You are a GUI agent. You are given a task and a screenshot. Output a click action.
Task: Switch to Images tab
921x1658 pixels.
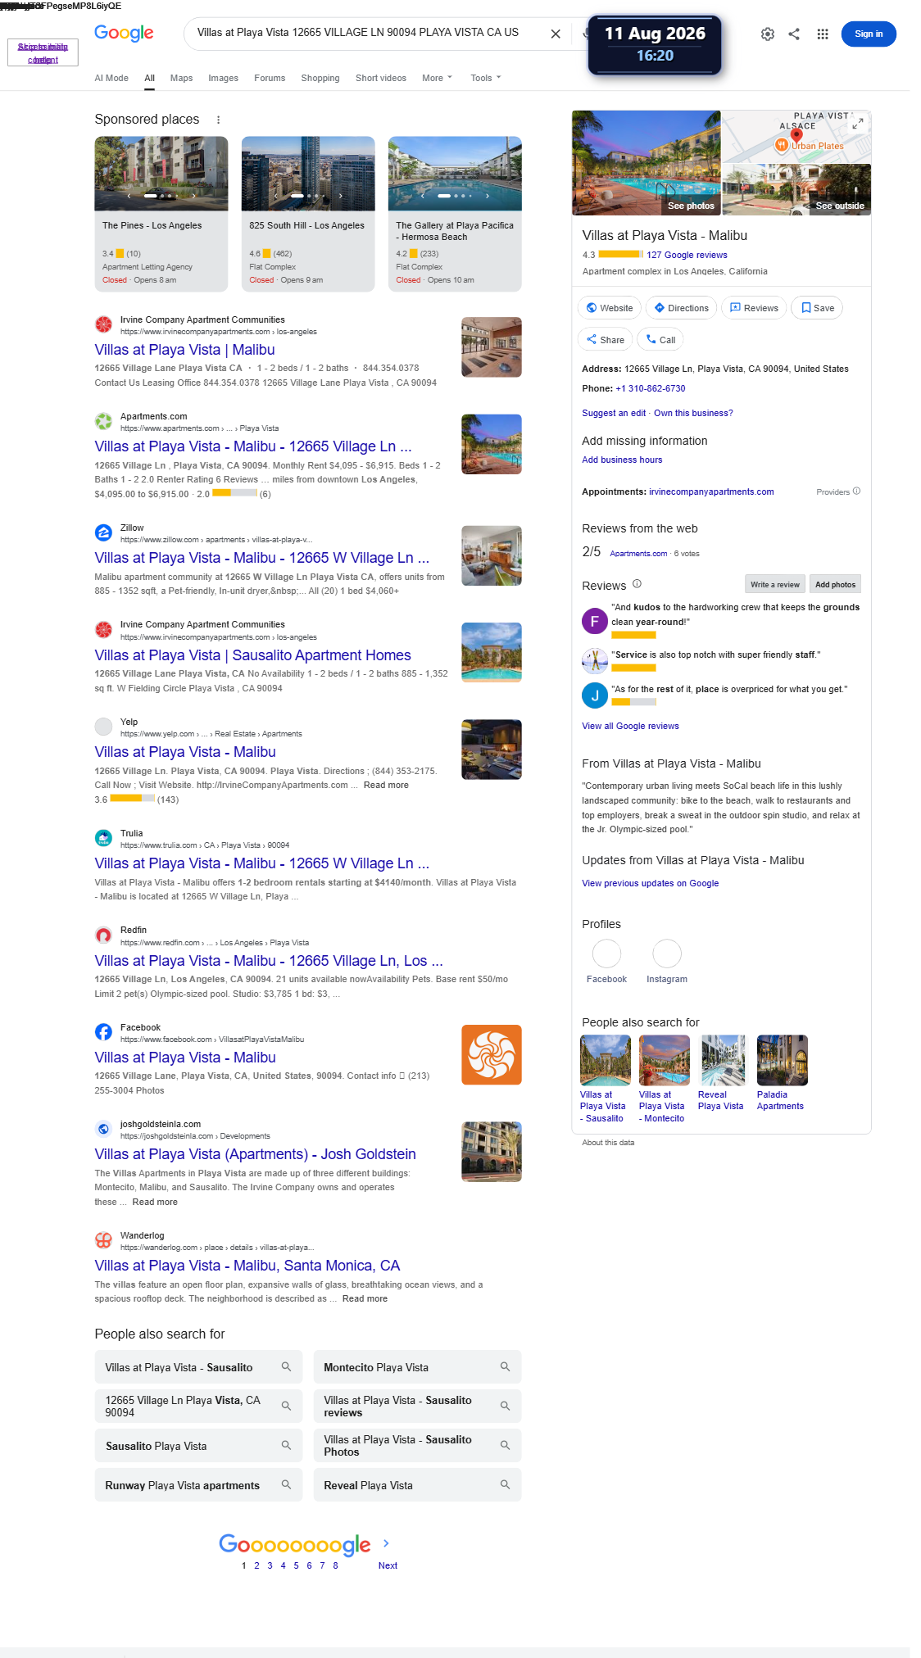(223, 78)
